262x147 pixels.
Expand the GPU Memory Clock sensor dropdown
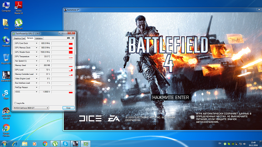pos(36,48)
